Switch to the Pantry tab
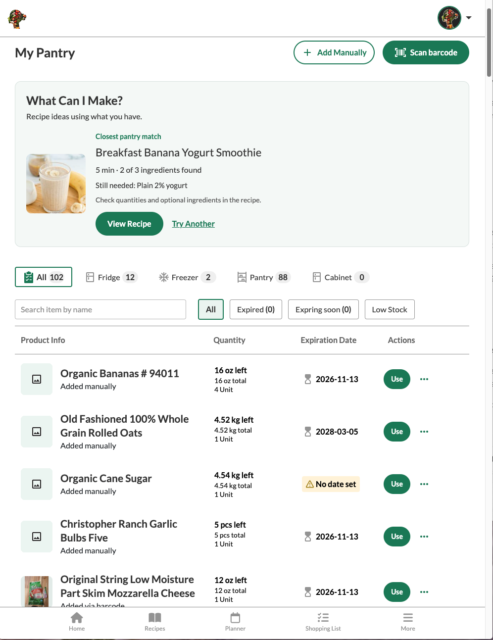Viewport: 493px width, 640px height. tap(264, 277)
